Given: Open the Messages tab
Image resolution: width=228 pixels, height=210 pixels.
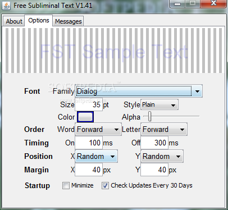Looking at the screenshot, I should (68, 21).
